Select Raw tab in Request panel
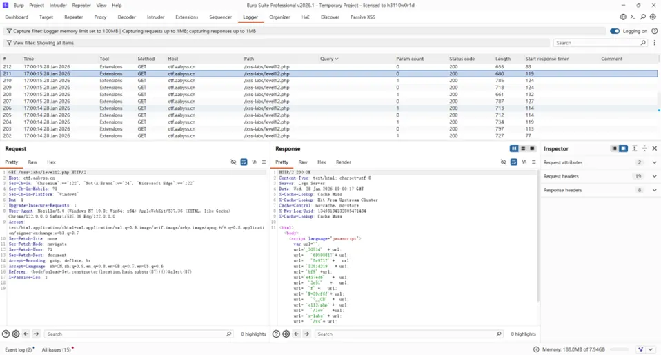661x355 pixels. 32,162
